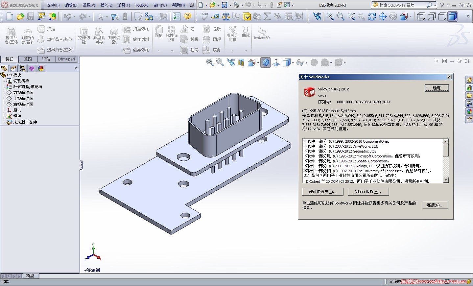The height and width of the screenshot is (286, 473).
Task: Expand the 线性阵列 pattern flyout arrow
Action: [172, 51]
